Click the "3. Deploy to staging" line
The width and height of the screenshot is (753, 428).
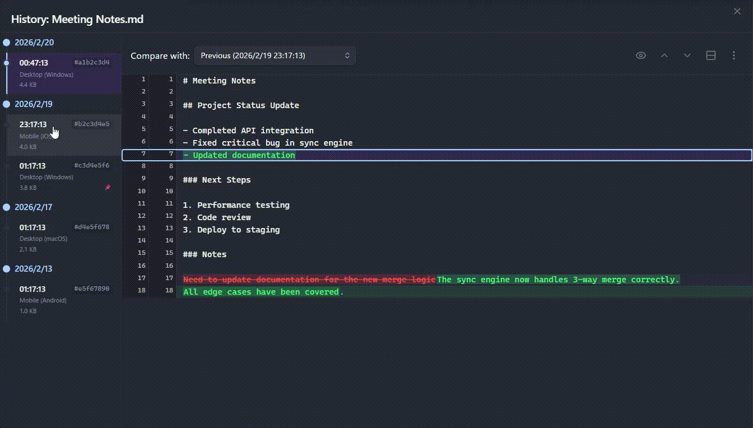point(231,230)
